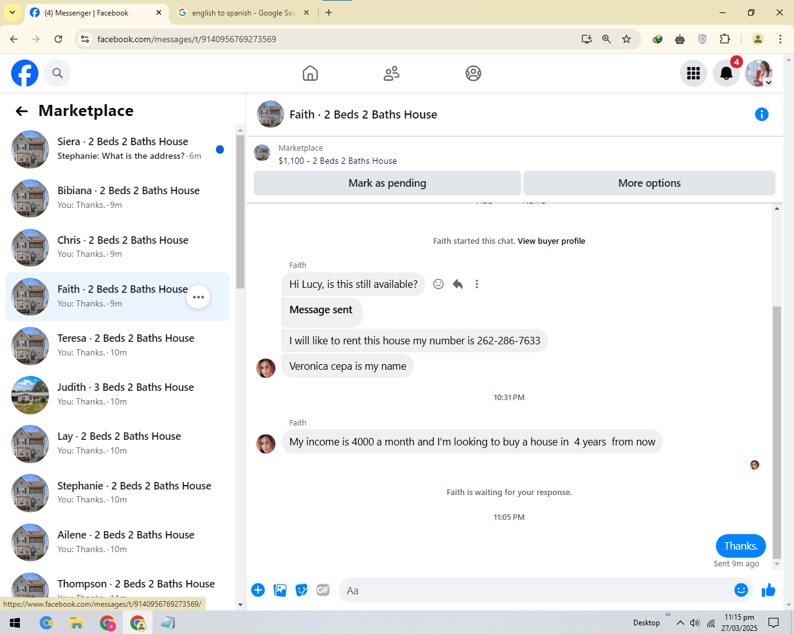Open the Groups icon in top navigation

point(473,73)
